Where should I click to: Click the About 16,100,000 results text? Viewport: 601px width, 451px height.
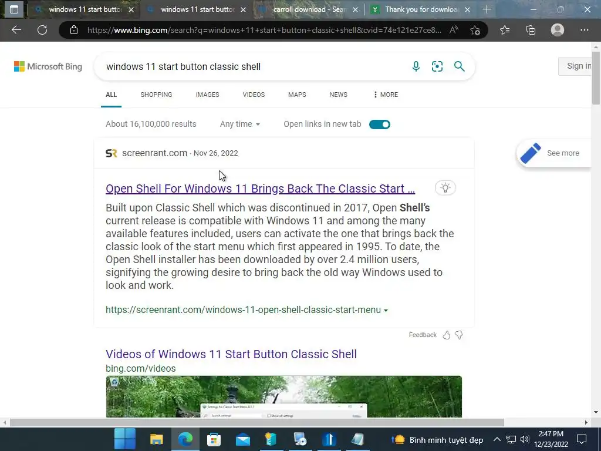(151, 124)
